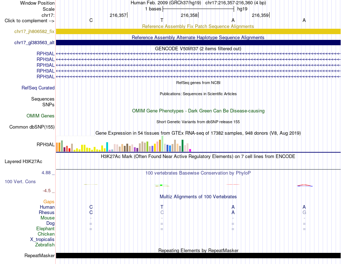
Task: Click the yellow fix patch alignment bar
Action: (198, 31)
